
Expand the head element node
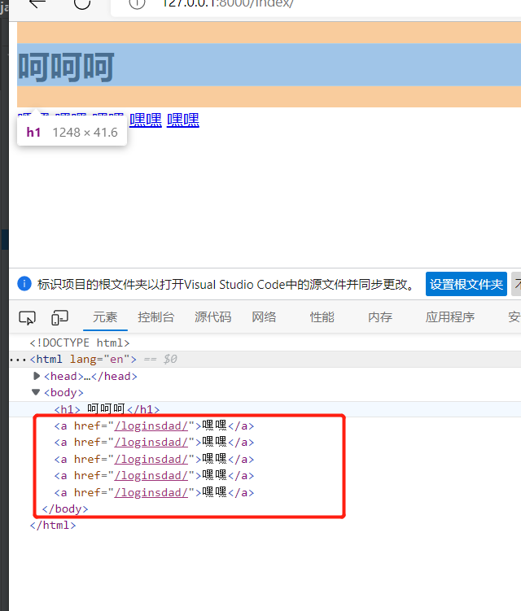(37, 376)
